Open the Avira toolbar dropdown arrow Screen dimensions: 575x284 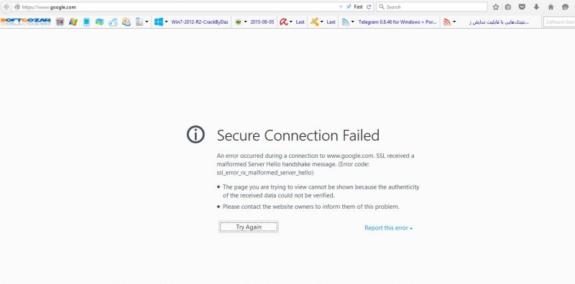291,22
